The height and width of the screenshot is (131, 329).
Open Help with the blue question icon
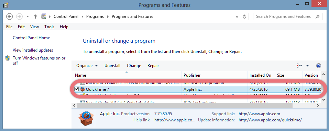point(318,66)
